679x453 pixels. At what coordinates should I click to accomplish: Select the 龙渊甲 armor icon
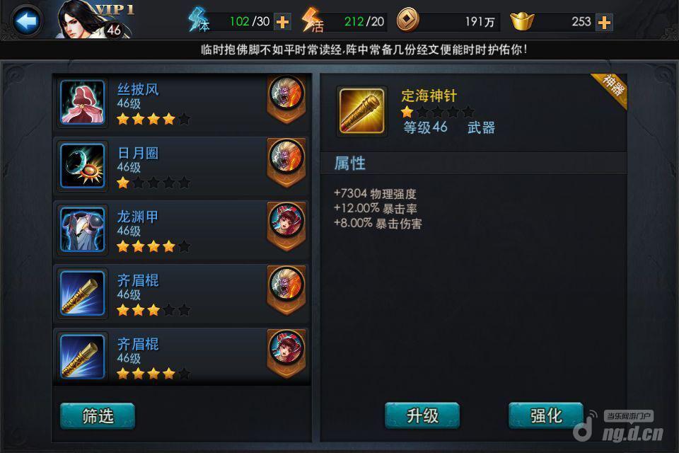[x=82, y=230]
